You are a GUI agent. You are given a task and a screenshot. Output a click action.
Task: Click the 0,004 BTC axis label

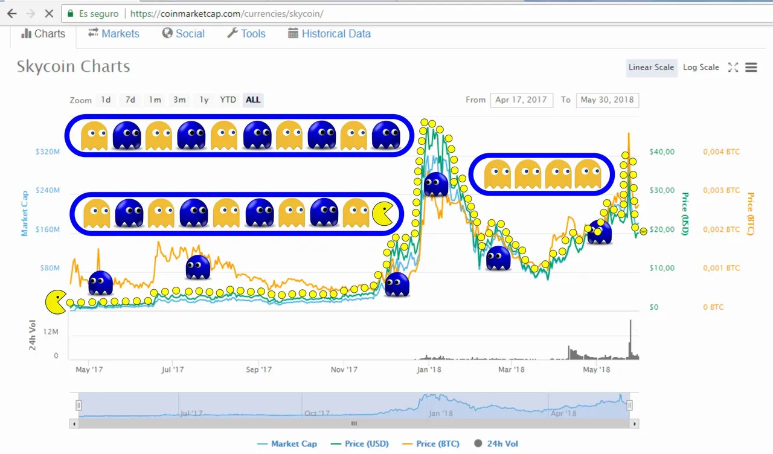(721, 152)
